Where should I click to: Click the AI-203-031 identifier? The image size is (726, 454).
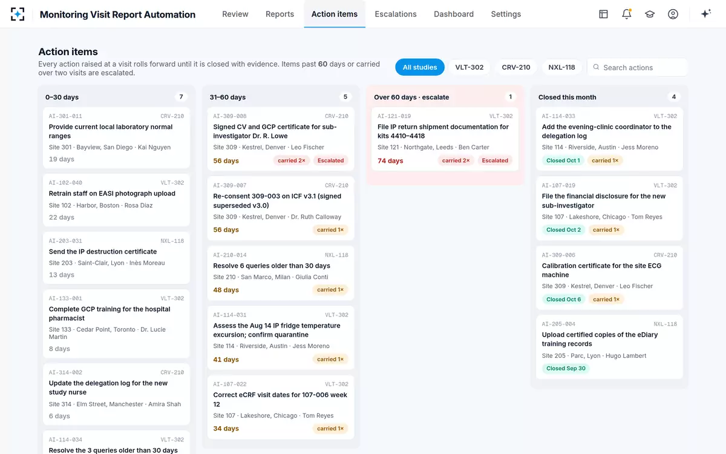tap(65, 241)
